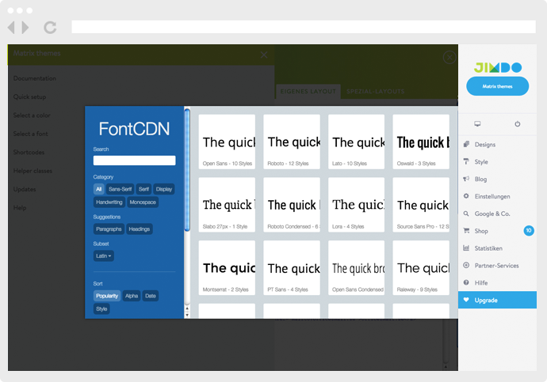The image size is (547, 382).
Task: Choose the Lora font card
Action: [356, 205]
